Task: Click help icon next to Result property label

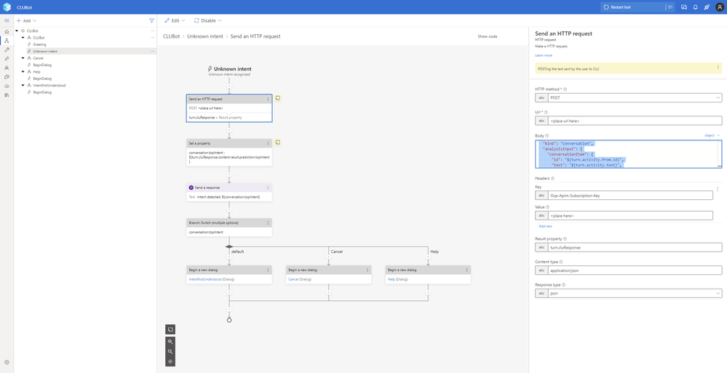Action: click(x=565, y=239)
